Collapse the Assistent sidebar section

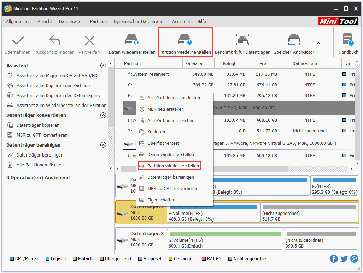(x=103, y=66)
